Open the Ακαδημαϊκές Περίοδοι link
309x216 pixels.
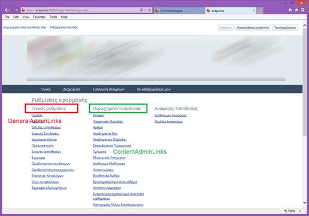coord(110,140)
